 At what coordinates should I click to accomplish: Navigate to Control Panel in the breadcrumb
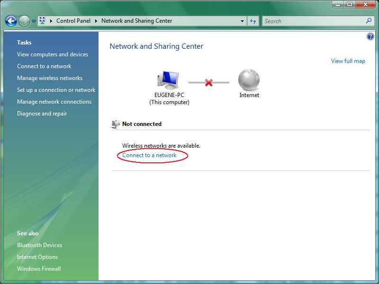coord(73,21)
